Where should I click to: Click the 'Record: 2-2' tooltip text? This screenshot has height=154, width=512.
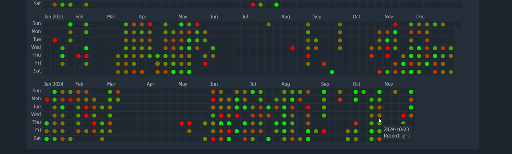397,136
